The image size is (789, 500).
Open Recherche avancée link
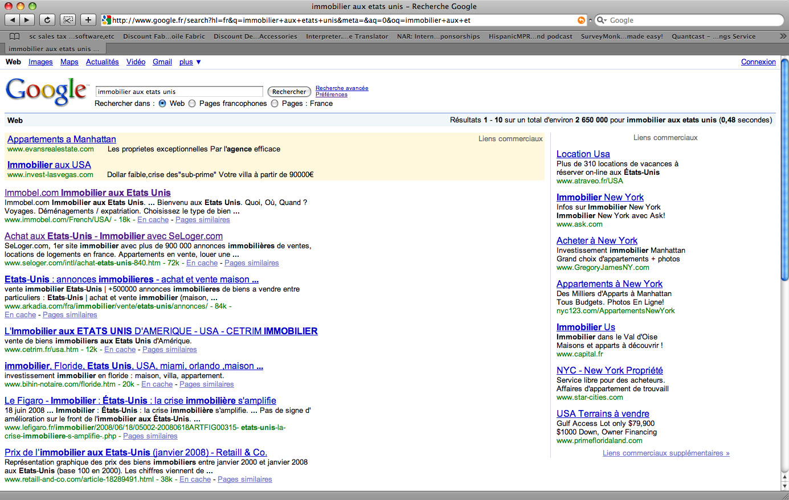(x=342, y=88)
